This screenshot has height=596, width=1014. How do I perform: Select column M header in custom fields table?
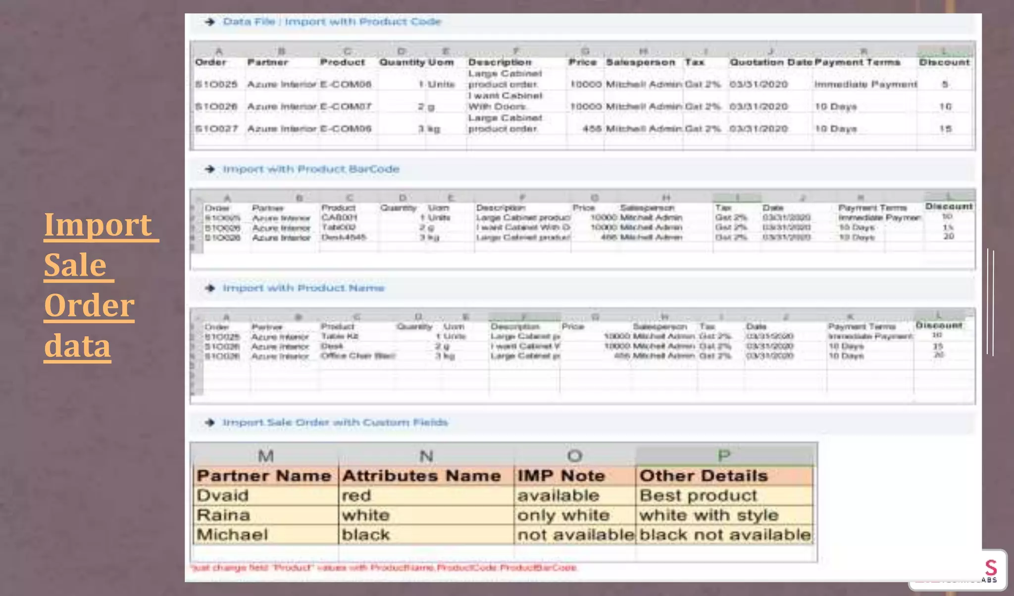(x=265, y=456)
